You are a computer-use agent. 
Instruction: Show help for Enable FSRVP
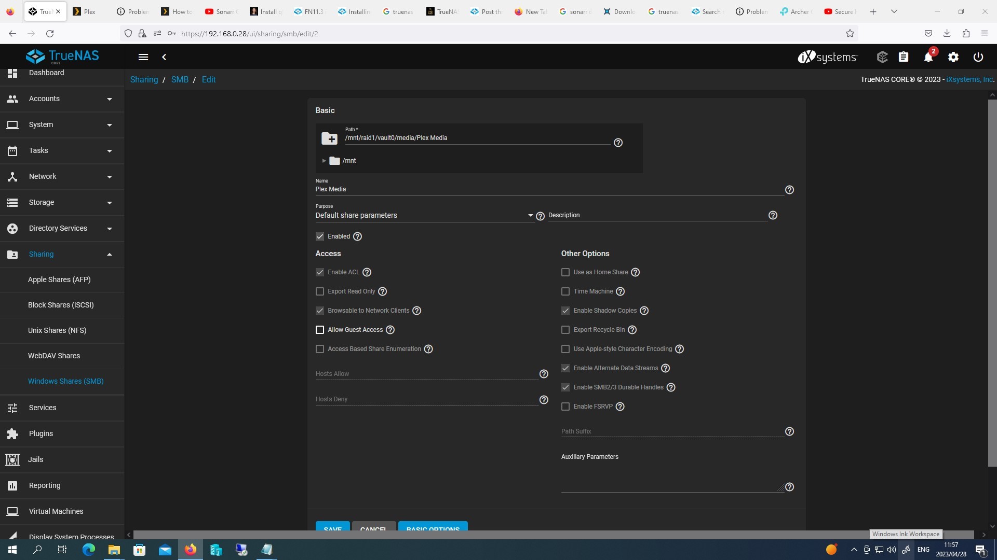point(619,407)
